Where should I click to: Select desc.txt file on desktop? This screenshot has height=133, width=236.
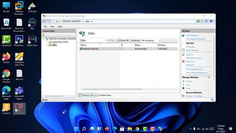(x=19, y=75)
